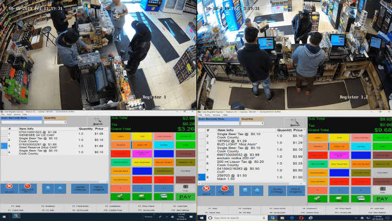Click Quantity input field in Station 03
Screen dimensions: 392x221
coord(252,124)
